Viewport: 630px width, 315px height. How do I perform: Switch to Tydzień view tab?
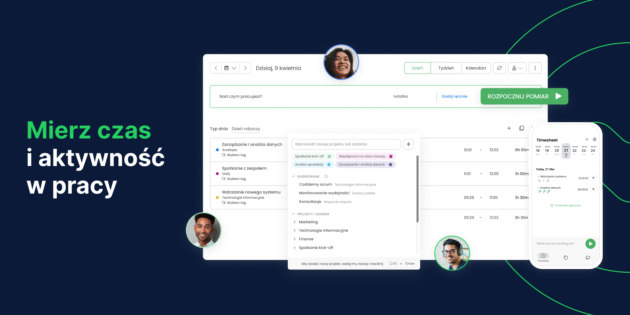click(x=446, y=68)
